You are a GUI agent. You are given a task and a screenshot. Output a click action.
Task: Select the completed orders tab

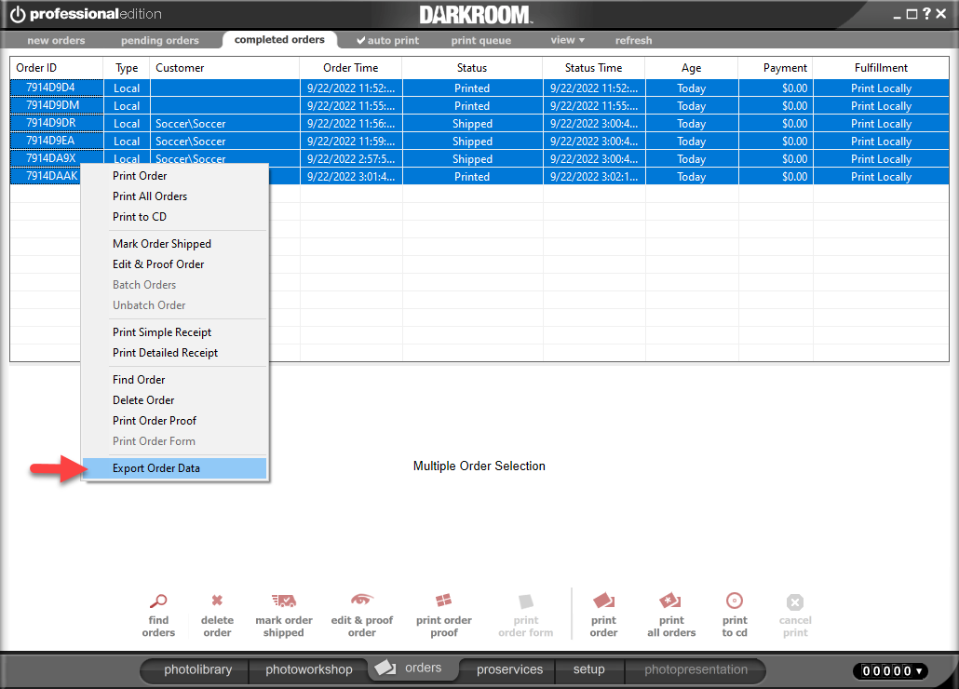pos(279,39)
